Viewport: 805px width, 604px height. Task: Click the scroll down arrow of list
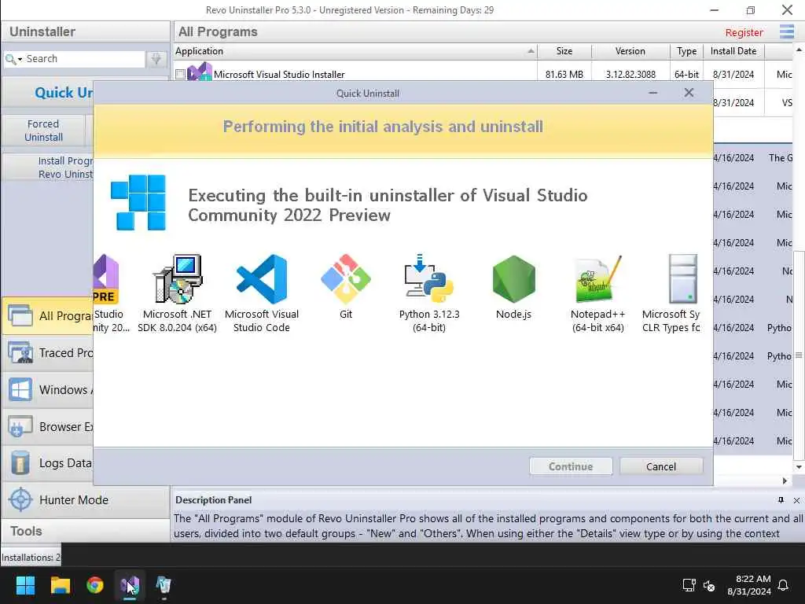[x=799, y=467]
